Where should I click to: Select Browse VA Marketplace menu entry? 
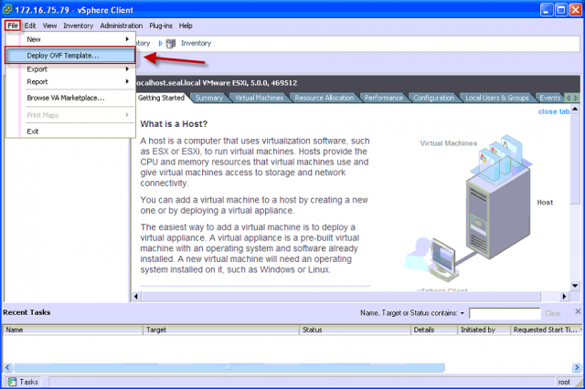(71, 98)
